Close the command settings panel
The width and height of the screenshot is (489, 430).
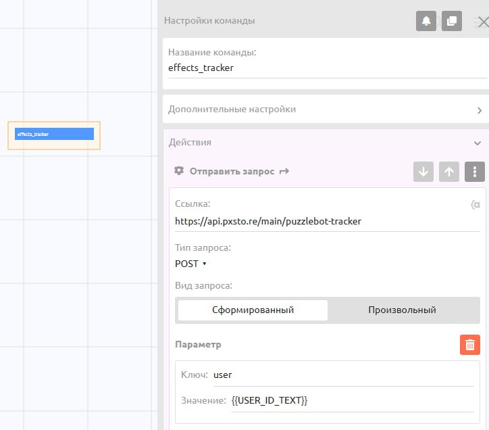(x=483, y=22)
